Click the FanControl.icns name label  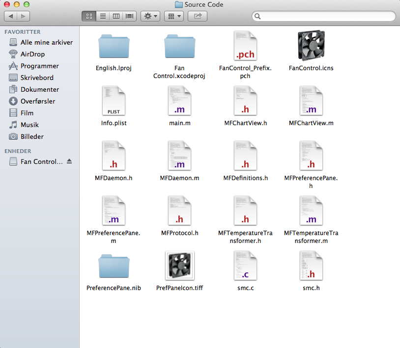pyautogui.click(x=311, y=68)
